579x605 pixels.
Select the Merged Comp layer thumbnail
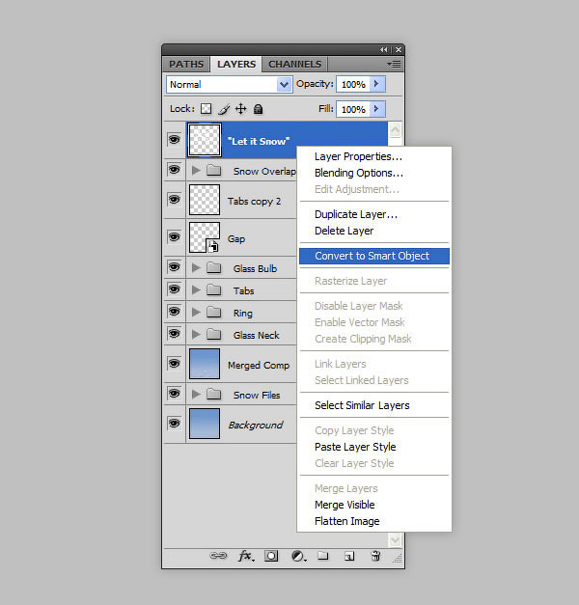pyautogui.click(x=205, y=364)
